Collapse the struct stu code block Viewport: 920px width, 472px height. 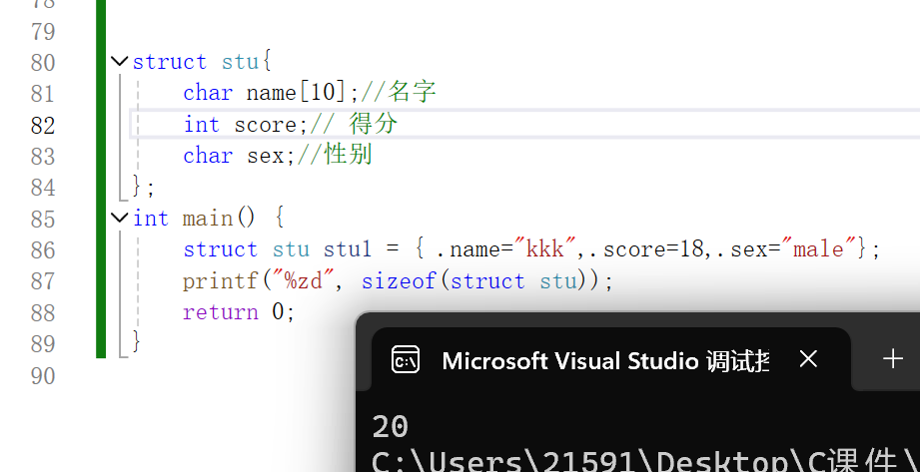click(x=121, y=62)
